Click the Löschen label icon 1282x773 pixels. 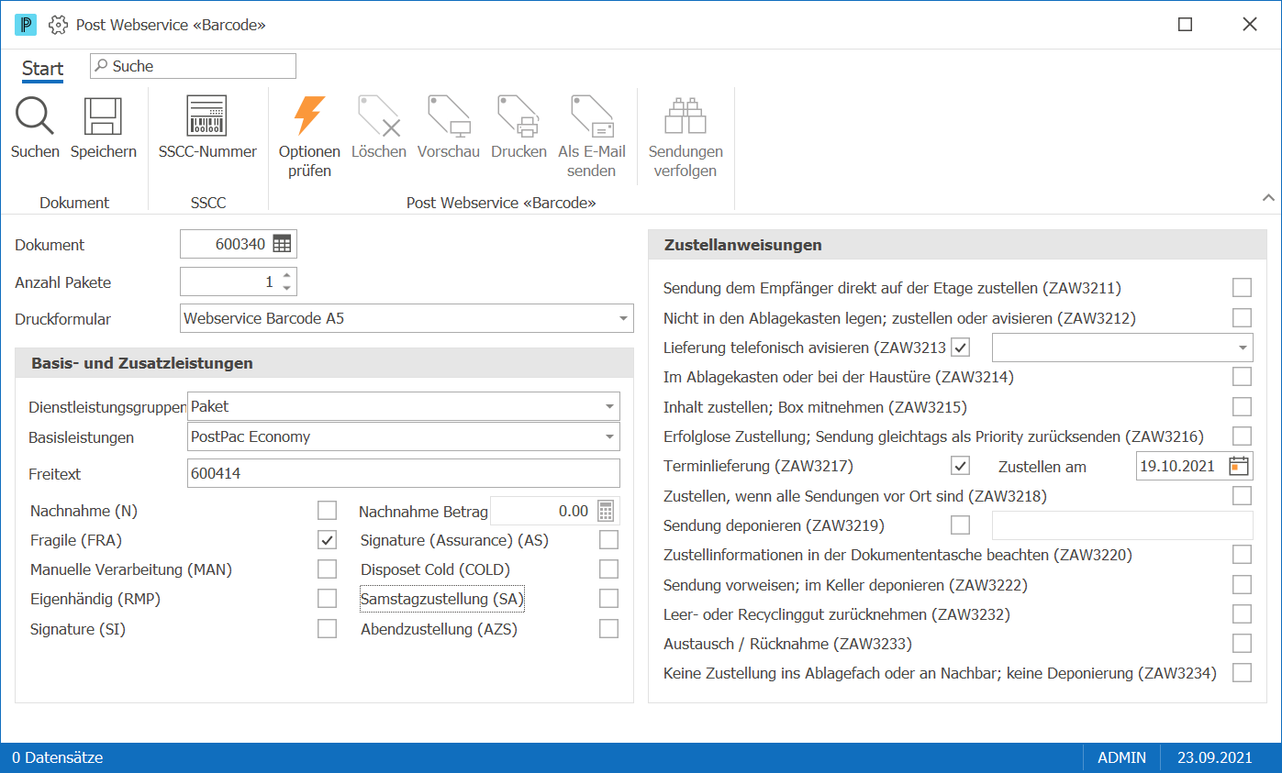[x=378, y=116]
